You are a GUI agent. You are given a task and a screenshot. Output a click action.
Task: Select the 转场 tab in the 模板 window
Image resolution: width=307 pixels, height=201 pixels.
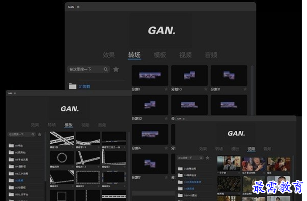pyautogui.click(x=52, y=125)
